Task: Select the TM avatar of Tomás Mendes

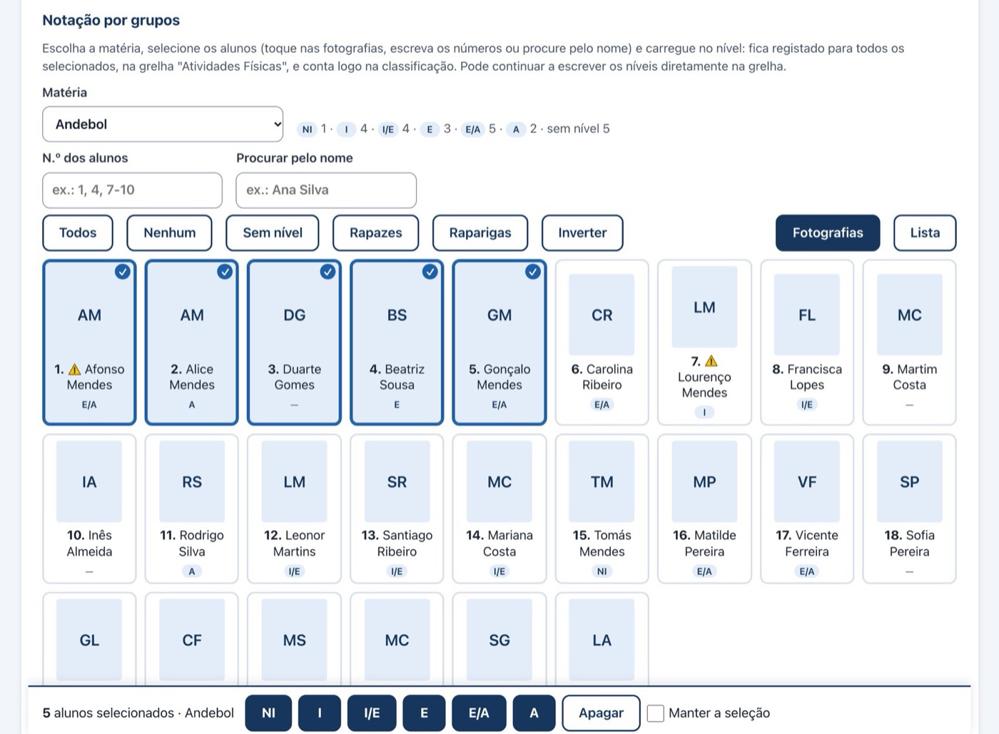Action: (x=602, y=481)
